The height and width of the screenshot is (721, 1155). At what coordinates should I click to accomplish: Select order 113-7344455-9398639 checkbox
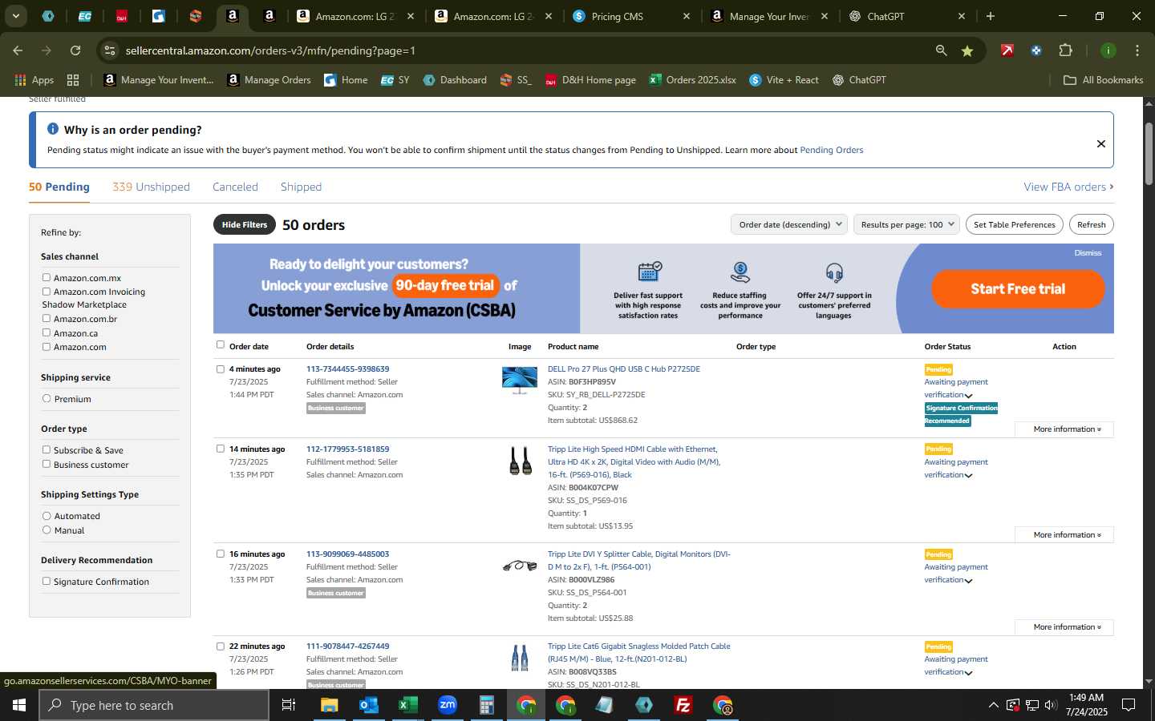[221, 369]
